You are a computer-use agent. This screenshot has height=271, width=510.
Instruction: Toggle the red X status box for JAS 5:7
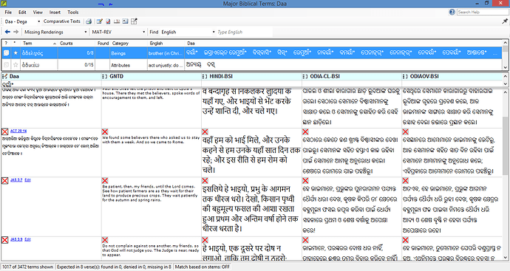pyautogui.click(x=5, y=181)
